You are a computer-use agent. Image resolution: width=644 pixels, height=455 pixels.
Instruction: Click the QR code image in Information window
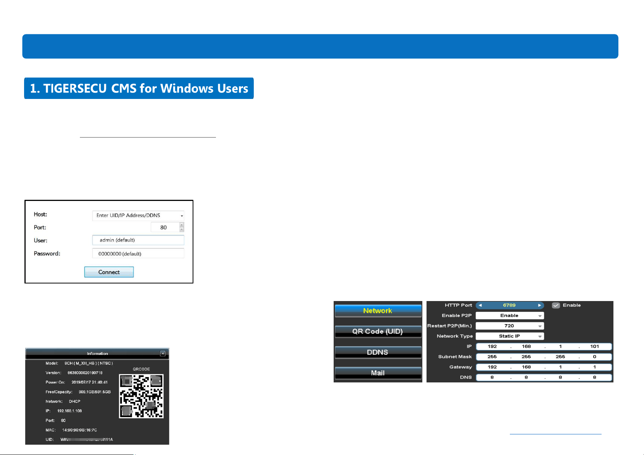click(141, 396)
